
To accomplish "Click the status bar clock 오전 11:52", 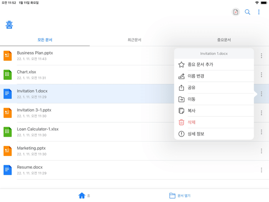I will pos(9,3).
